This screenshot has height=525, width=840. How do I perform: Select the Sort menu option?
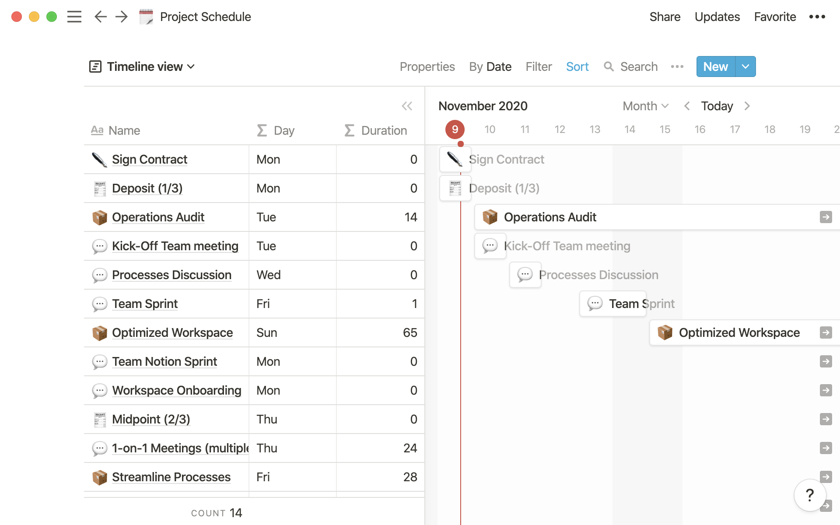pyautogui.click(x=577, y=66)
